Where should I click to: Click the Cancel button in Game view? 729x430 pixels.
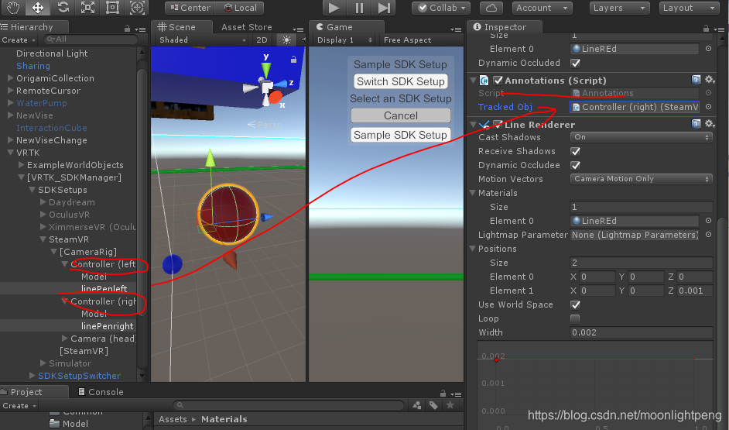tap(401, 115)
